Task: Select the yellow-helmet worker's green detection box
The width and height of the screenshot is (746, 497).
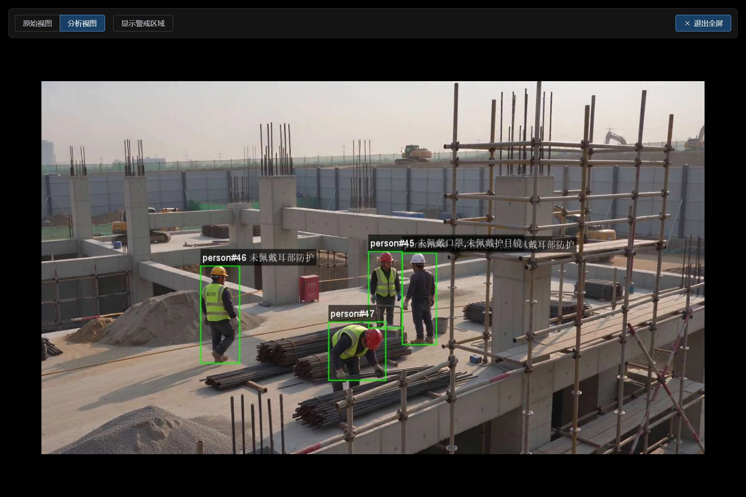Action: [220, 314]
